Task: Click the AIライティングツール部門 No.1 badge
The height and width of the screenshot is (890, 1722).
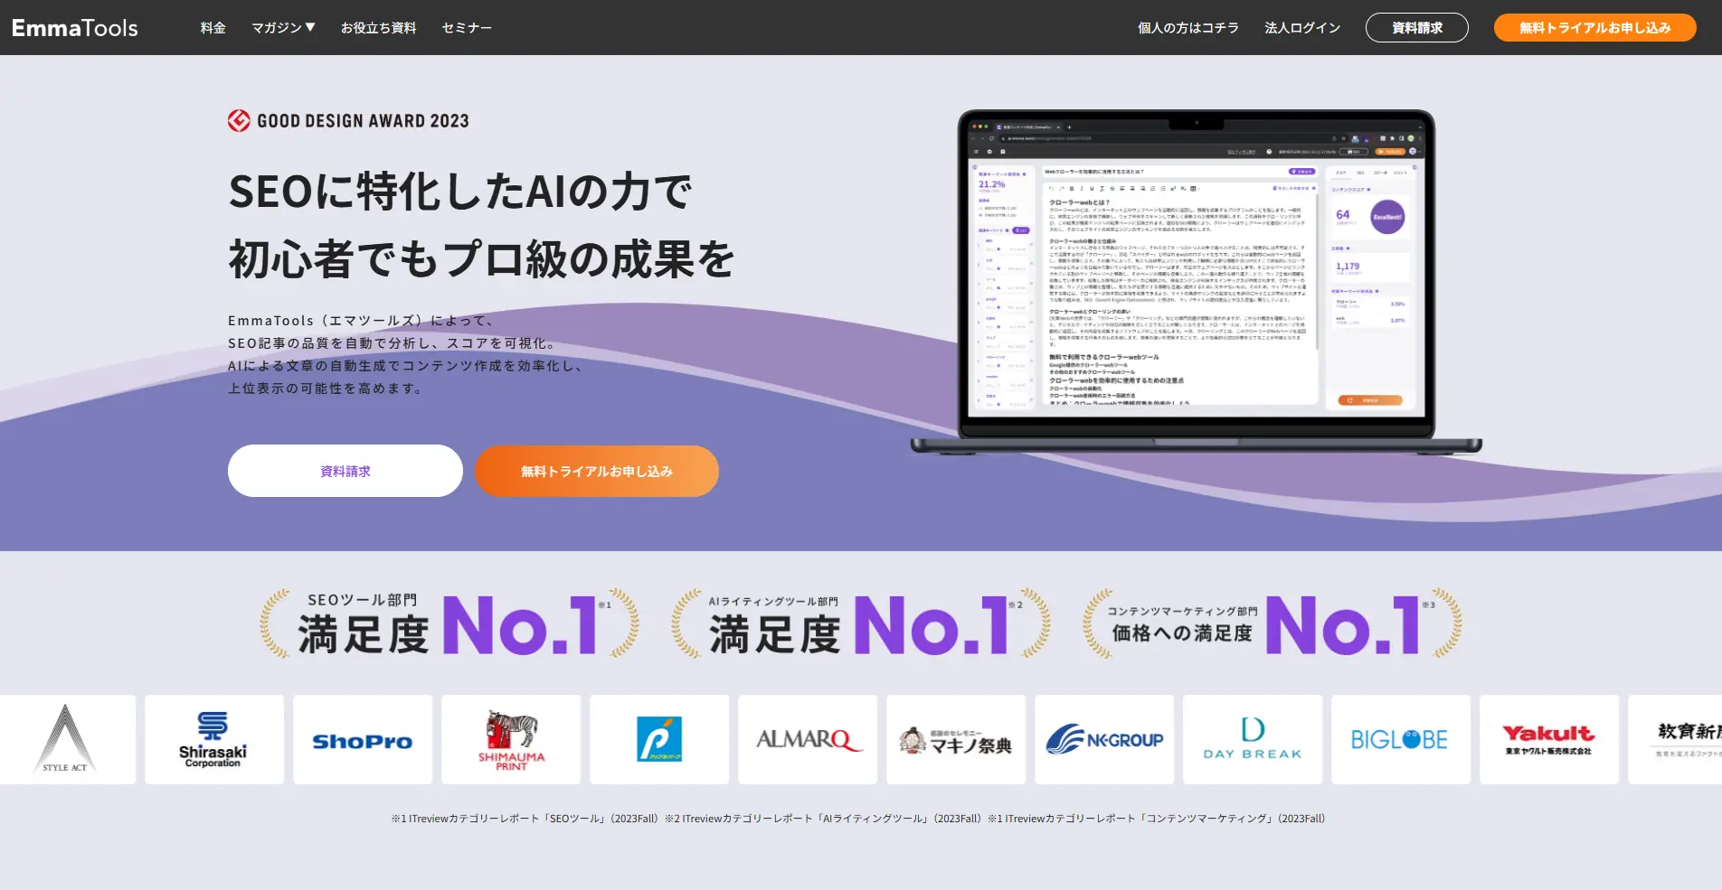Action: click(x=861, y=623)
